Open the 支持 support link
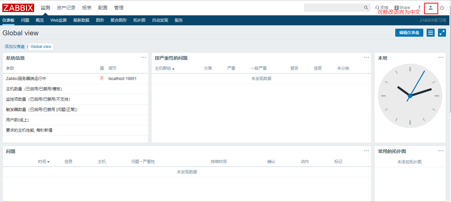 (x=382, y=8)
